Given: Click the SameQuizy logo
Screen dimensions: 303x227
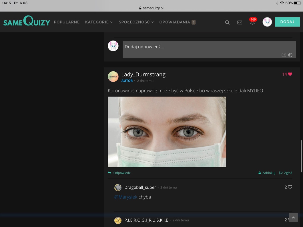Looking at the screenshot, I should pyautogui.click(x=27, y=21).
